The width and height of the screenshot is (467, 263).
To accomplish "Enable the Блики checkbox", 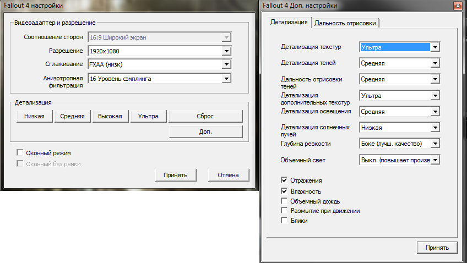I will pos(284,221).
